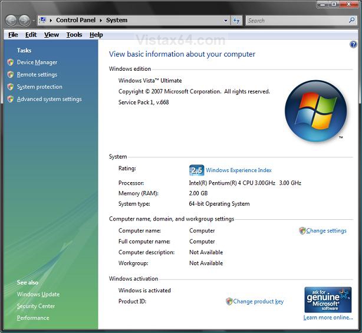This screenshot has height=333, width=362.
Task: Click the Back navigation arrow button
Action: coord(11,20)
